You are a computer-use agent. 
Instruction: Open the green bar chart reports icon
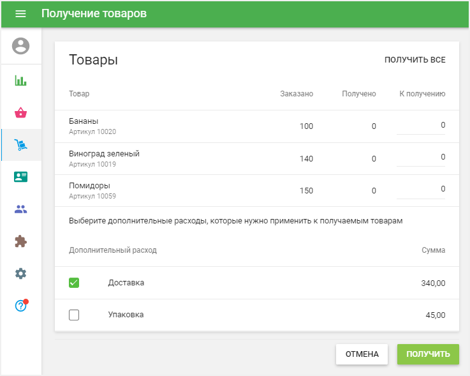point(21,81)
